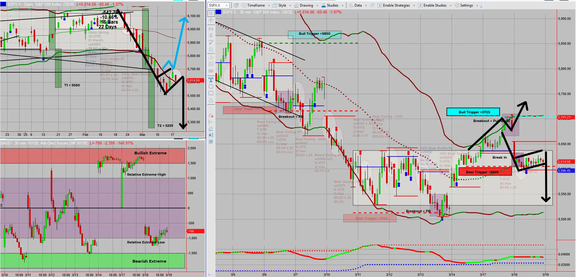Viewport: 576px width, 277px height.
Task: Select the rectangle drawing tool
Action: pyautogui.click(x=211, y=93)
